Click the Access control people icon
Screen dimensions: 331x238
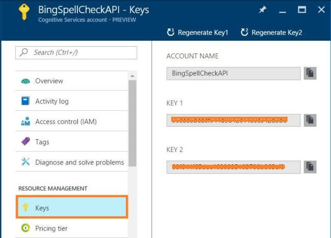[25, 122]
